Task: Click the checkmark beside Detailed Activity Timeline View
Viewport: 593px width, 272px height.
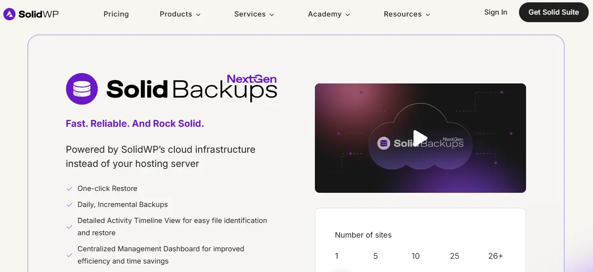Action: (x=69, y=226)
